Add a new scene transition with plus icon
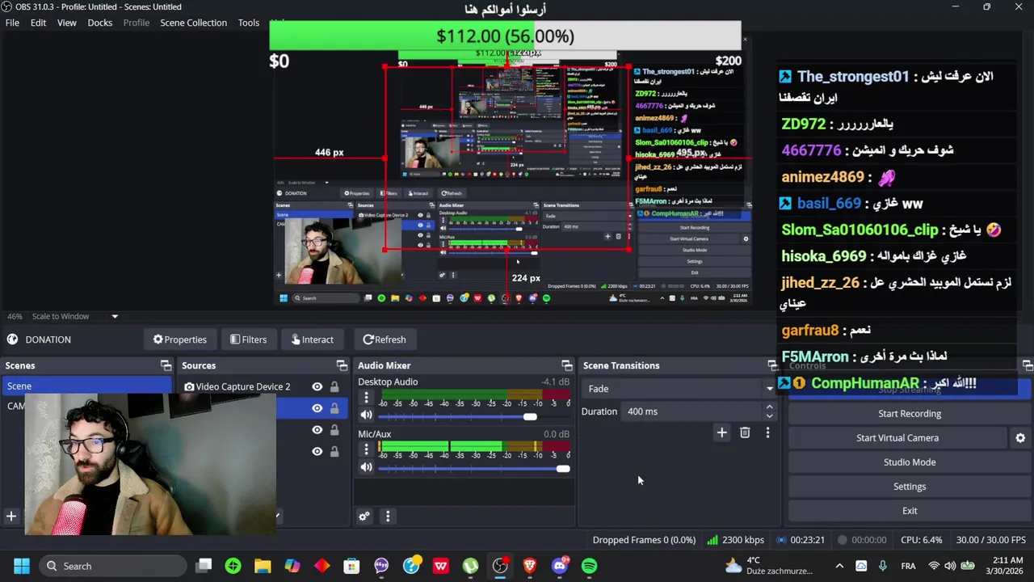 pos(722,432)
